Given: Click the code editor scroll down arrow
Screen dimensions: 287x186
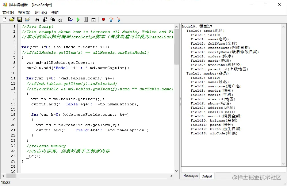Looking at the screenshot, I should click(x=176, y=171).
